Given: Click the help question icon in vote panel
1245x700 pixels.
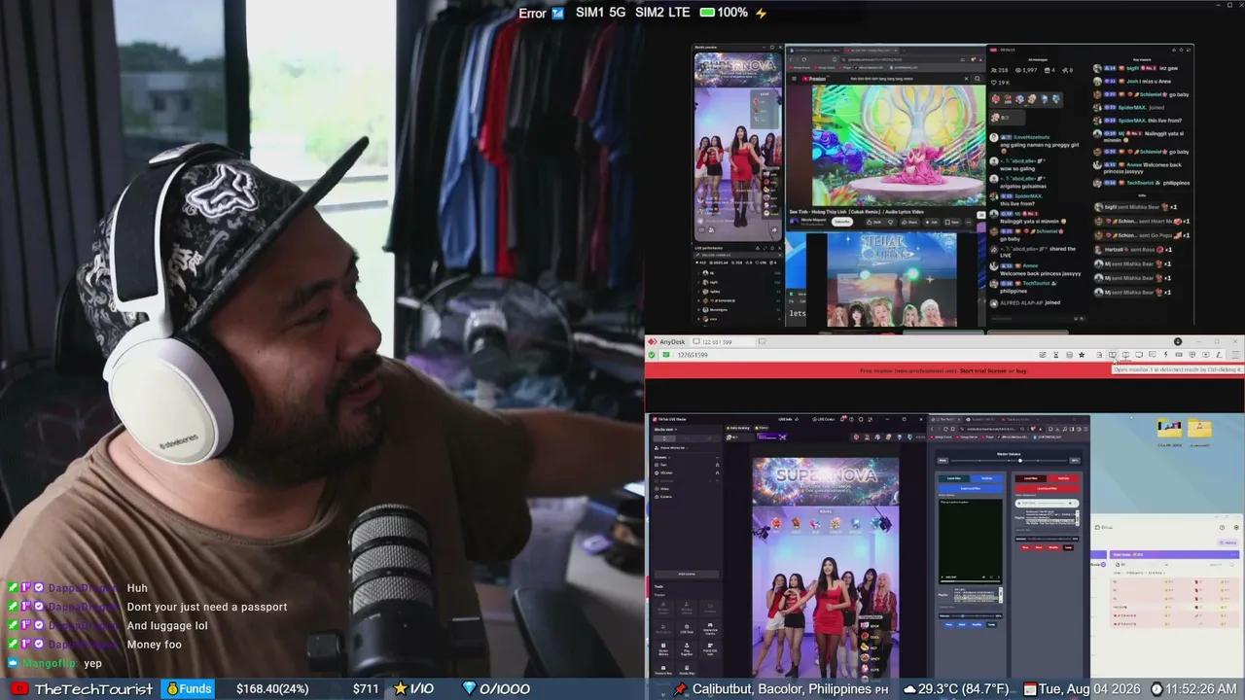Looking at the screenshot, I should pyautogui.click(x=1223, y=527).
